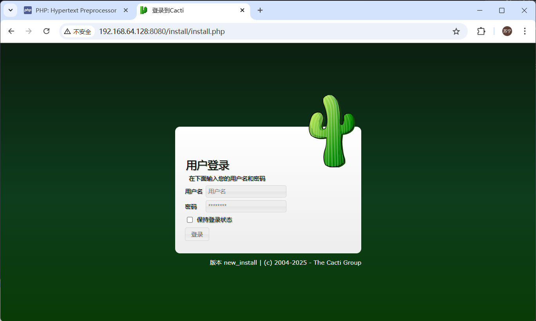Open the Chrome three-dot menu
This screenshot has width=536, height=321.
[x=525, y=31]
